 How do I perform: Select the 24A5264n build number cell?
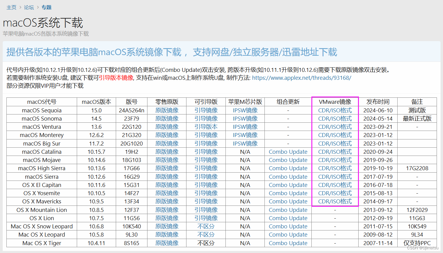132,110
